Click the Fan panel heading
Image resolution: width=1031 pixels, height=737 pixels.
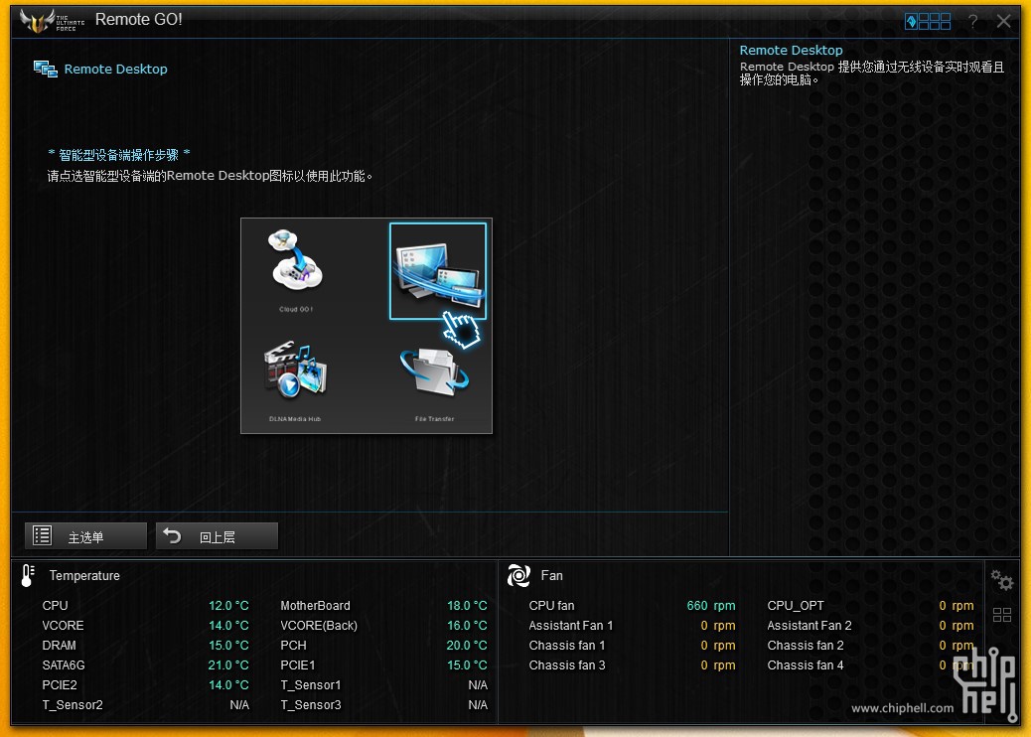[551, 575]
